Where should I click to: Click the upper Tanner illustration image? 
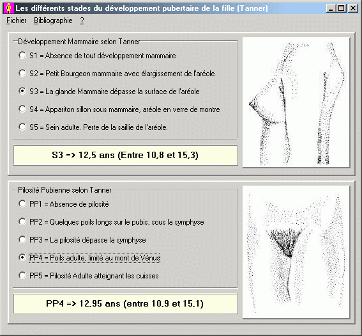pyautogui.click(x=296, y=102)
